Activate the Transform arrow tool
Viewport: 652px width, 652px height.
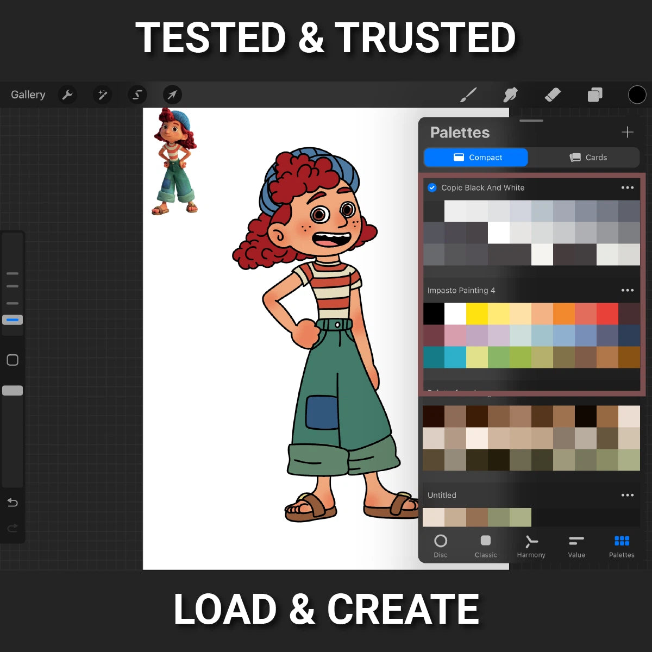tap(172, 95)
